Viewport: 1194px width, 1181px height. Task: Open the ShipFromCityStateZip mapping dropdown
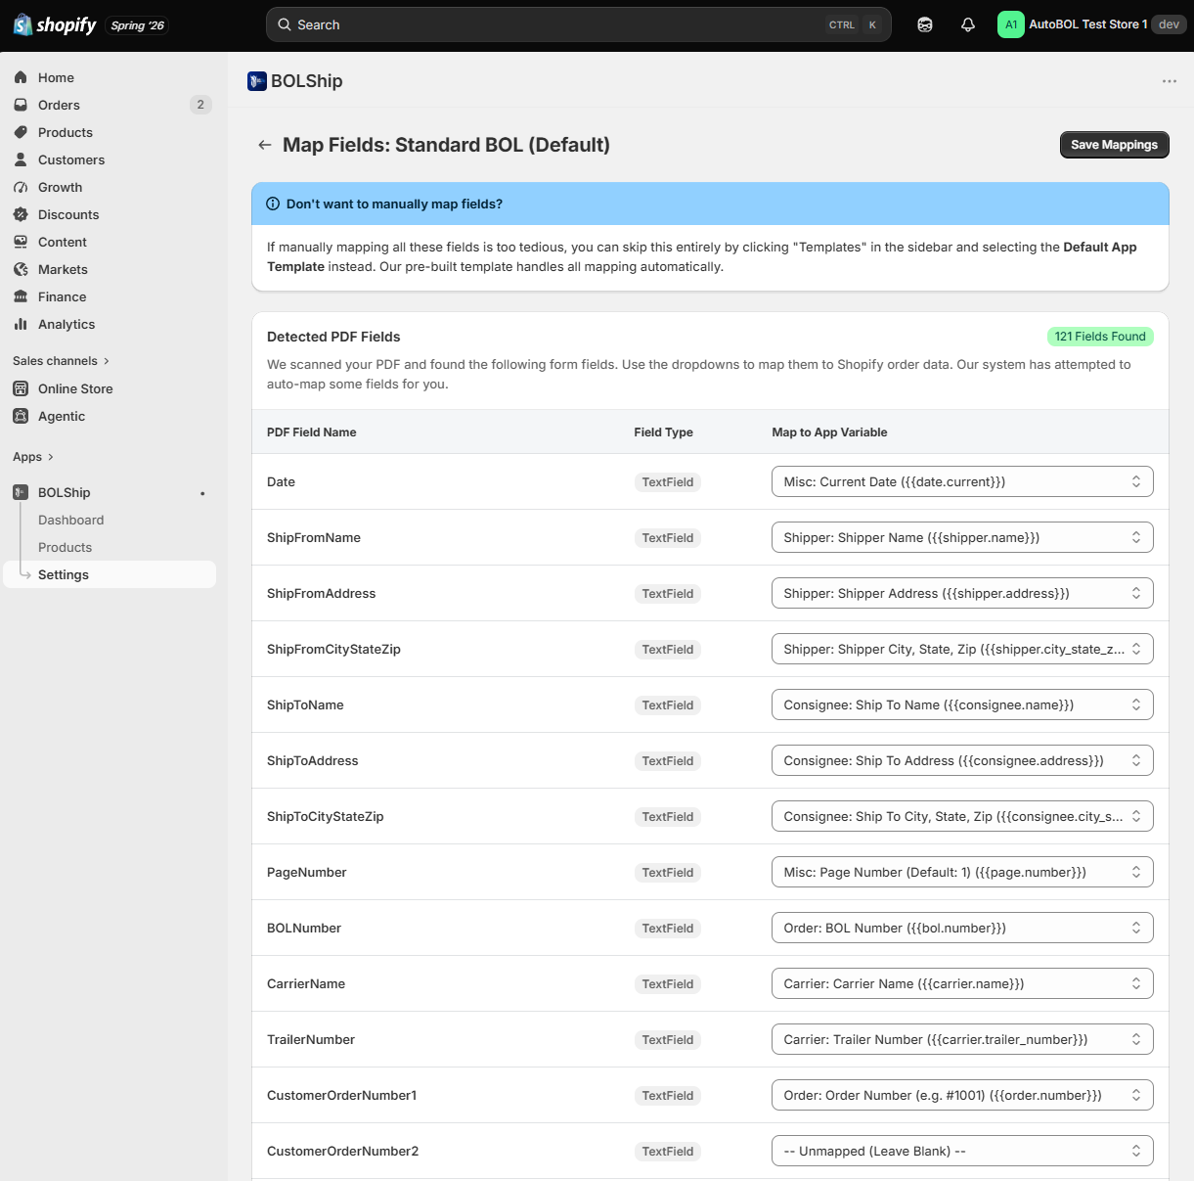(x=962, y=649)
